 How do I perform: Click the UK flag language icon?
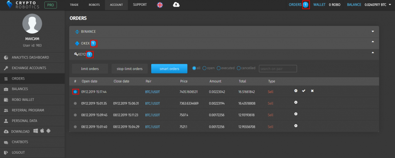pyautogui.click(x=160, y=5)
